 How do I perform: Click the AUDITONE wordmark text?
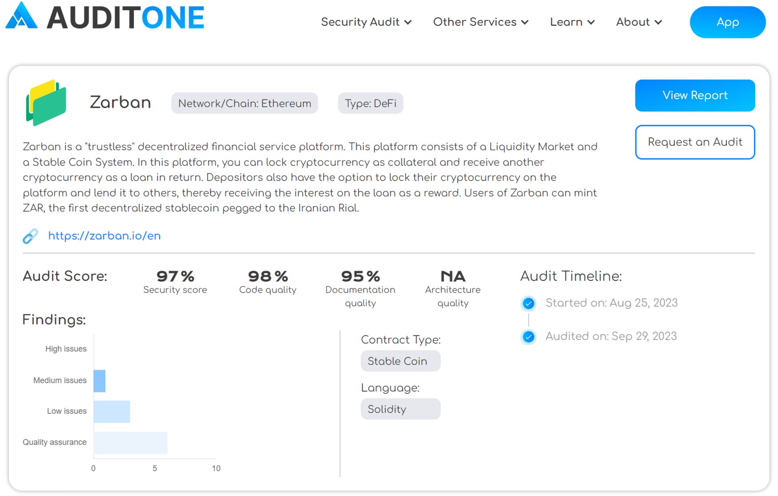tap(125, 18)
